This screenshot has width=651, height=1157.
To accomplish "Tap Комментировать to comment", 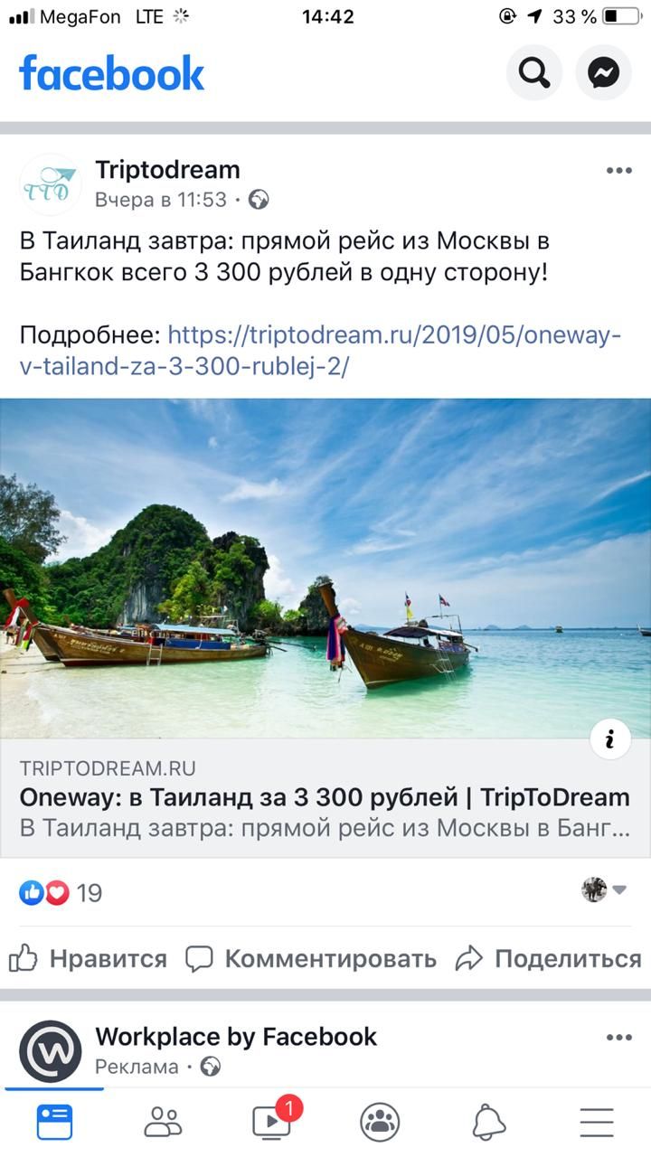I will [311, 959].
